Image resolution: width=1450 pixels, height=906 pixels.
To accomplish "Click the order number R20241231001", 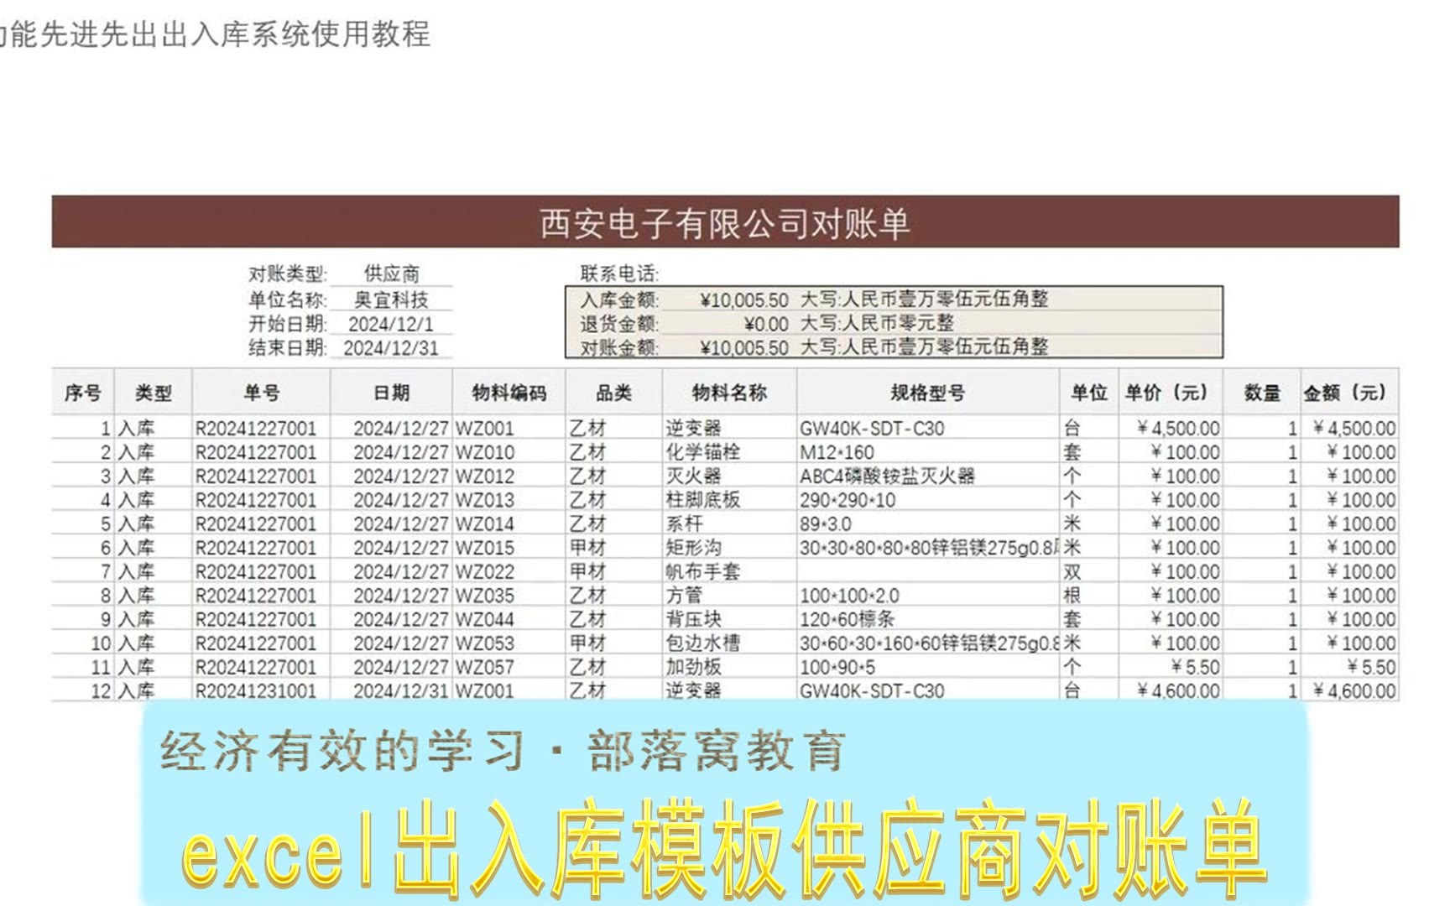I will pyautogui.click(x=256, y=691).
